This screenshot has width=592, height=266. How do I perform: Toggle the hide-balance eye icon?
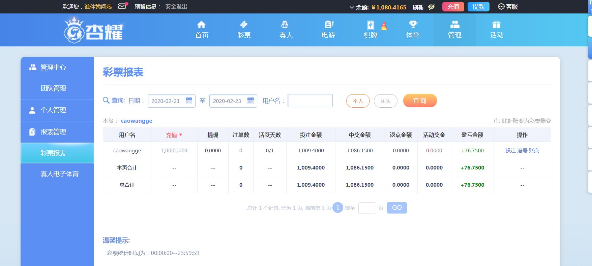click(x=432, y=7)
